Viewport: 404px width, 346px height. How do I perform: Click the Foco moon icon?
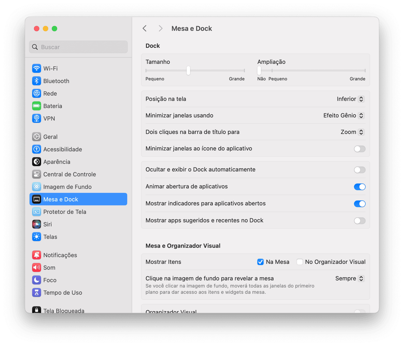[x=37, y=280]
